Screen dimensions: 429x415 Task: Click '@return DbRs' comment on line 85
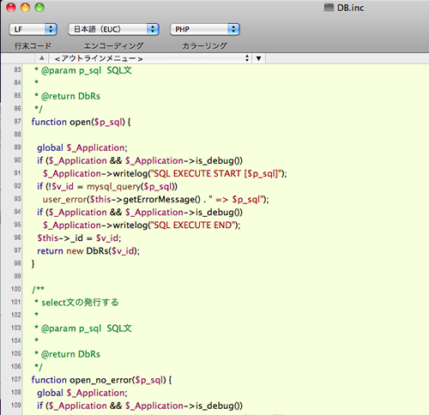coord(70,96)
